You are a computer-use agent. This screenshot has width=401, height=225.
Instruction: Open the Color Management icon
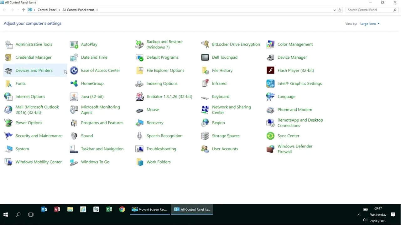[x=270, y=44]
